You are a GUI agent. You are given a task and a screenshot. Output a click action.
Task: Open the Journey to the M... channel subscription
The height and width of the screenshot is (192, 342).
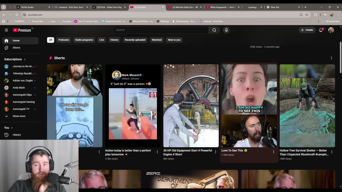tap(20, 66)
